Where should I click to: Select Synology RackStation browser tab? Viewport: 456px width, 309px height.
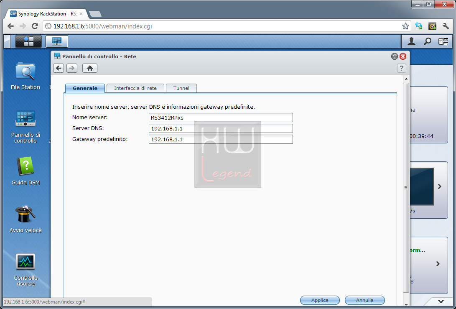tap(46, 14)
